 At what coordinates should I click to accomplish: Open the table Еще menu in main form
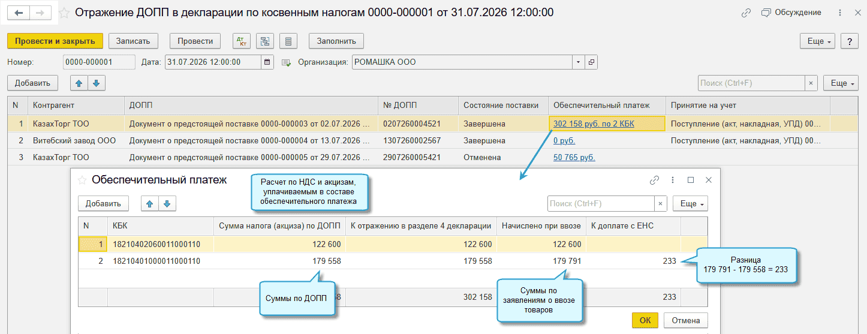point(841,83)
